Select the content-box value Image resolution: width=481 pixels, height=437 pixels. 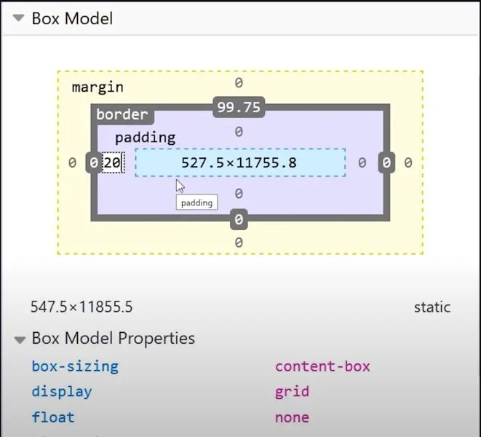point(322,366)
